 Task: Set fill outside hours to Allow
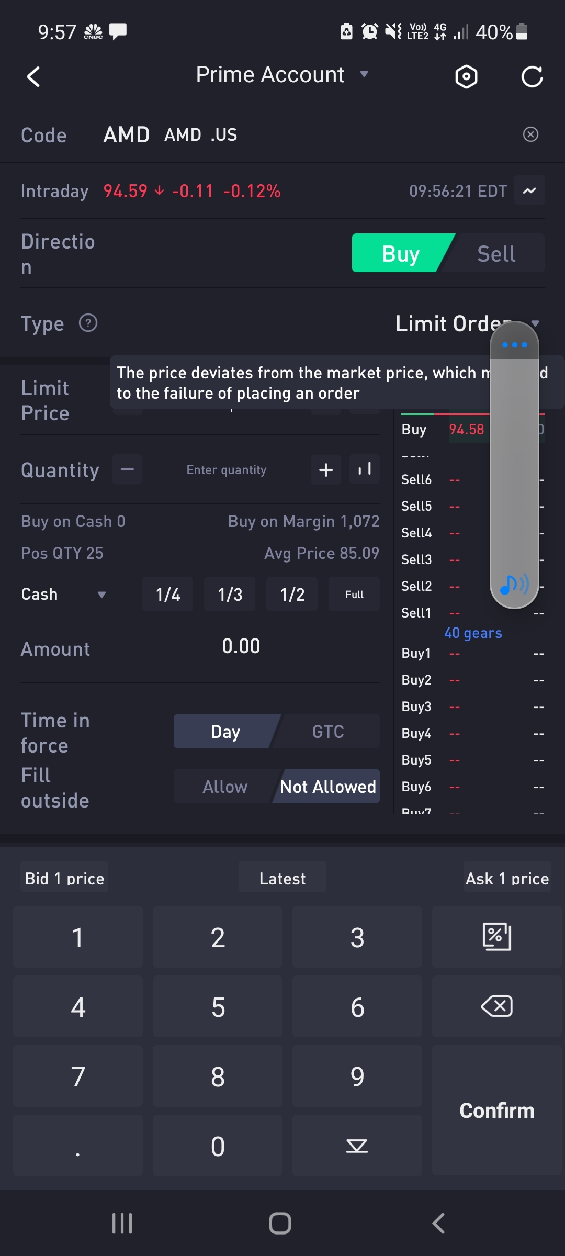point(225,786)
